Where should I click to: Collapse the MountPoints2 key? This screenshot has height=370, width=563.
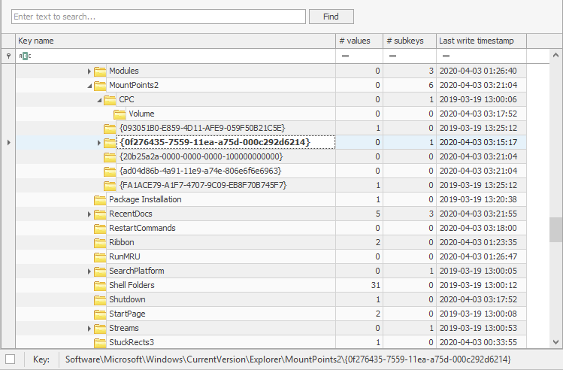pyautogui.click(x=89, y=86)
